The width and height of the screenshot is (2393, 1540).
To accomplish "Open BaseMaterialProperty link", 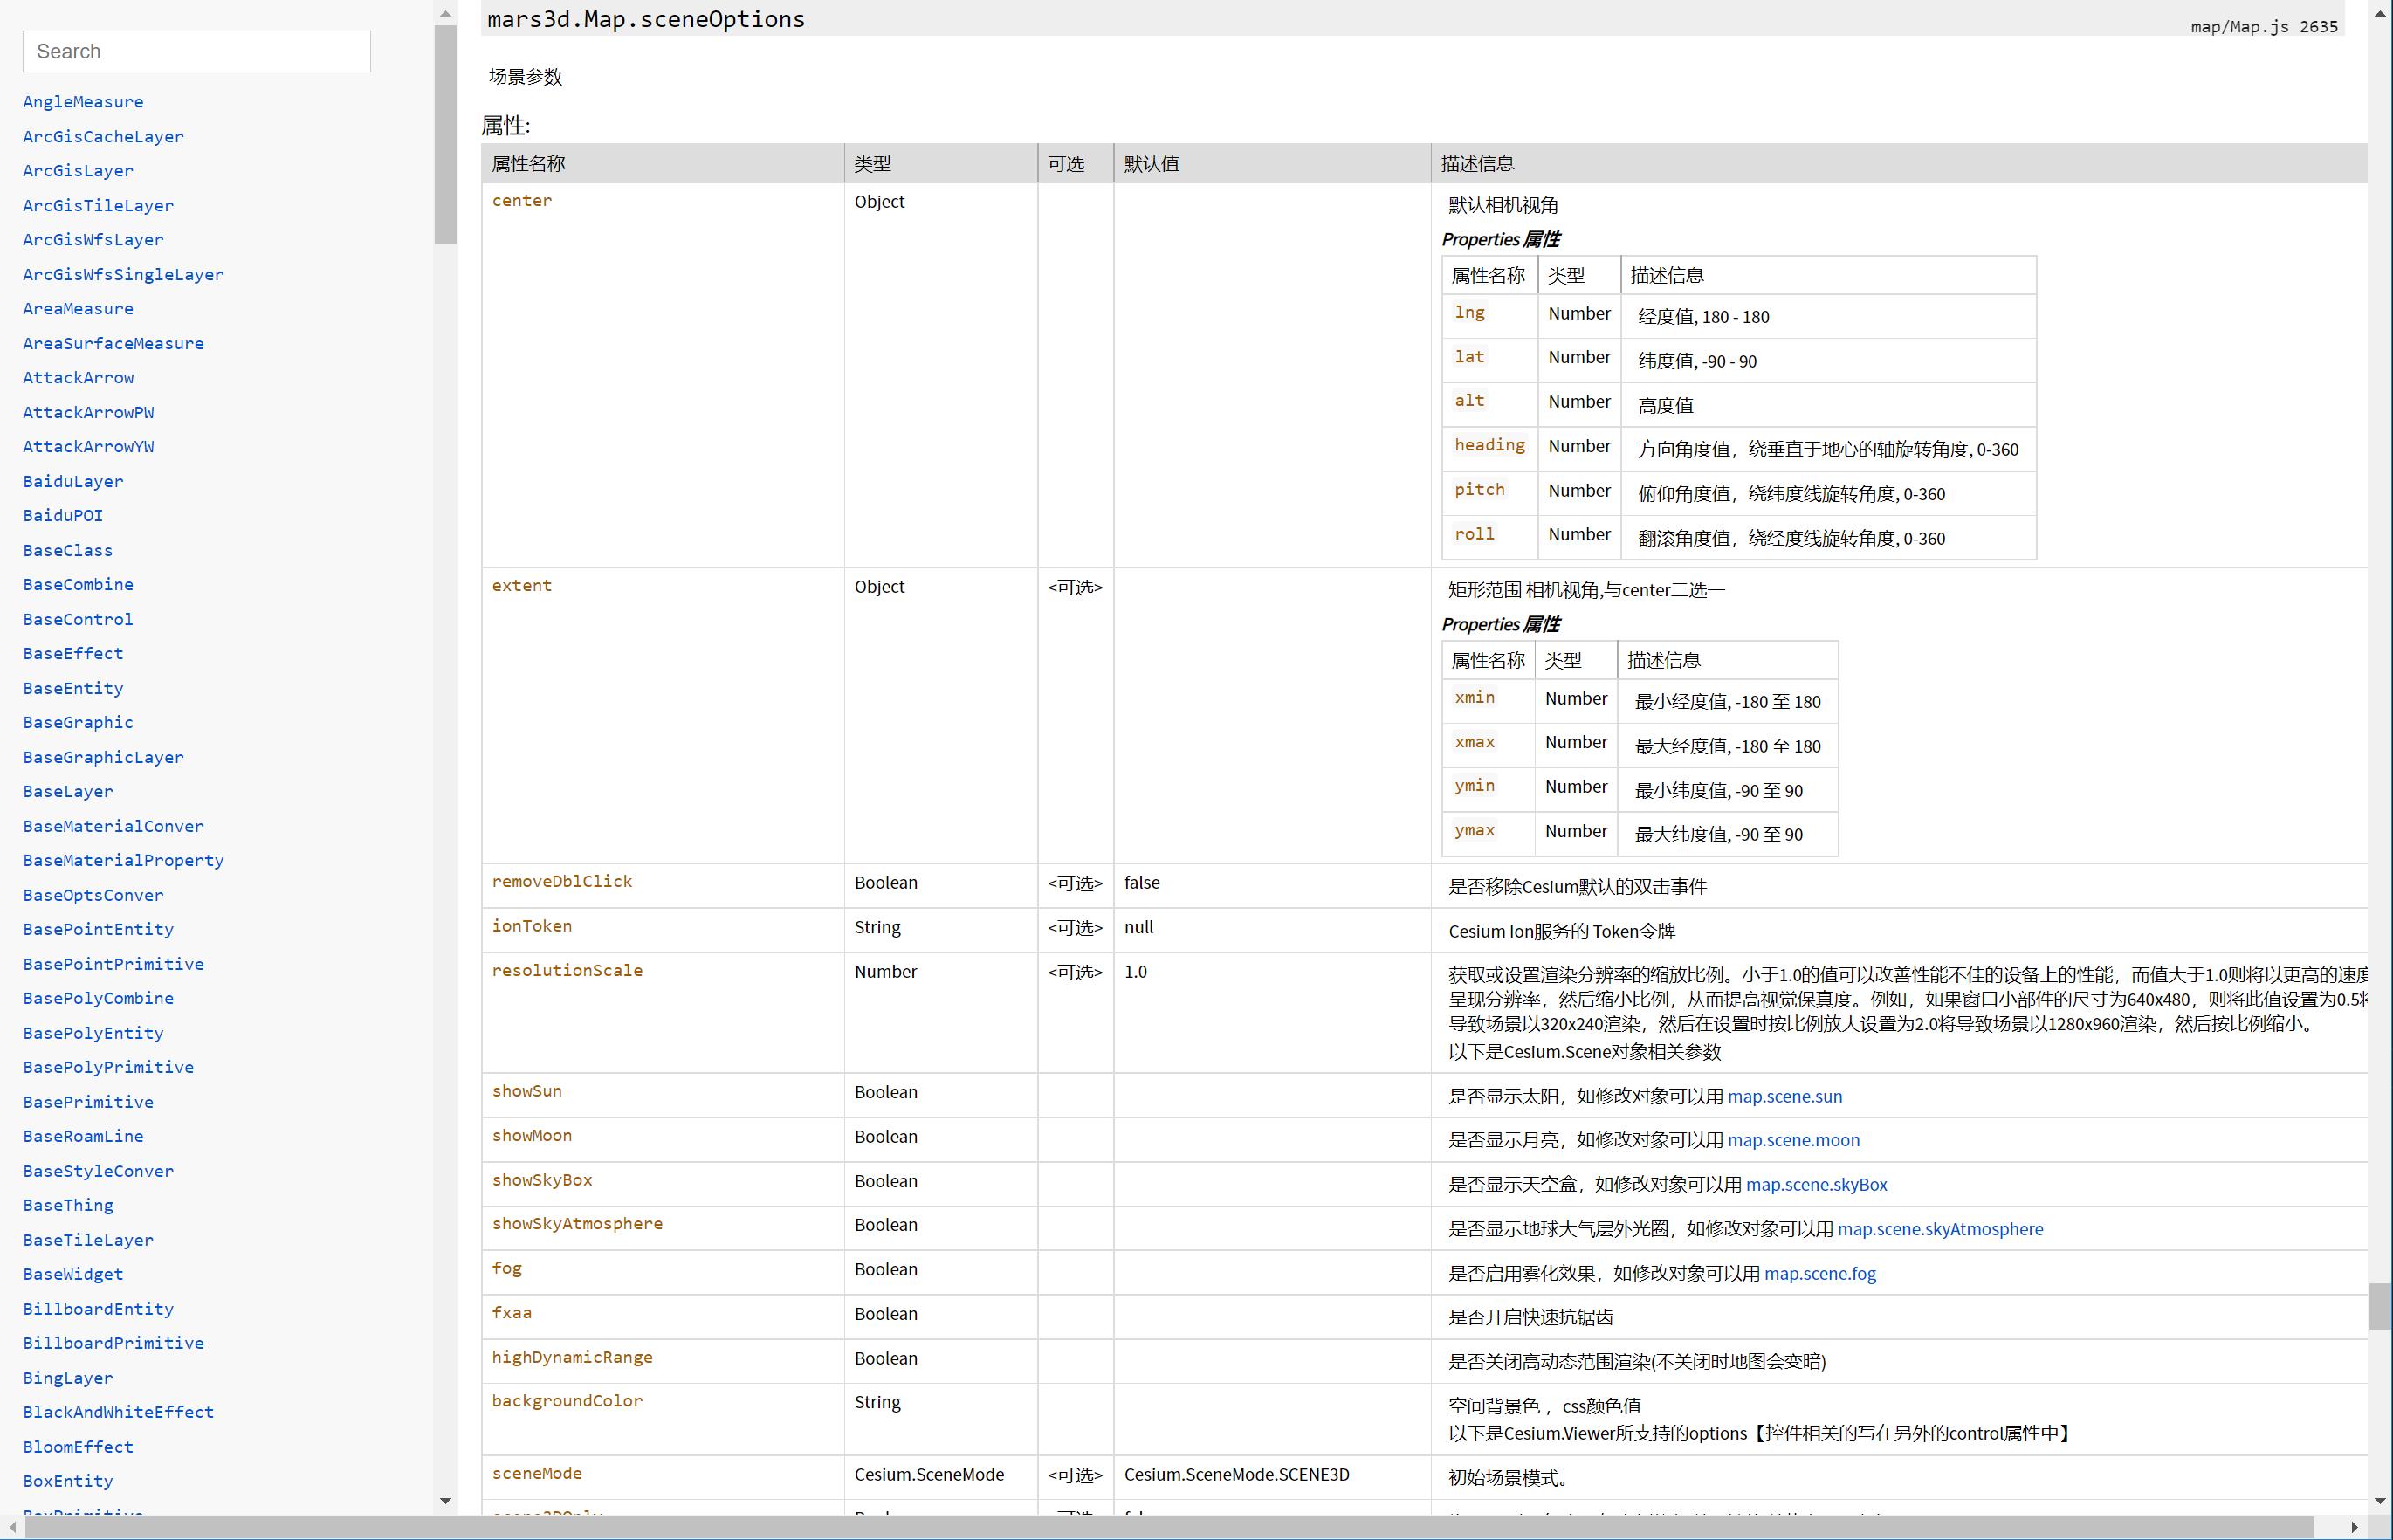I will [x=123, y=861].
